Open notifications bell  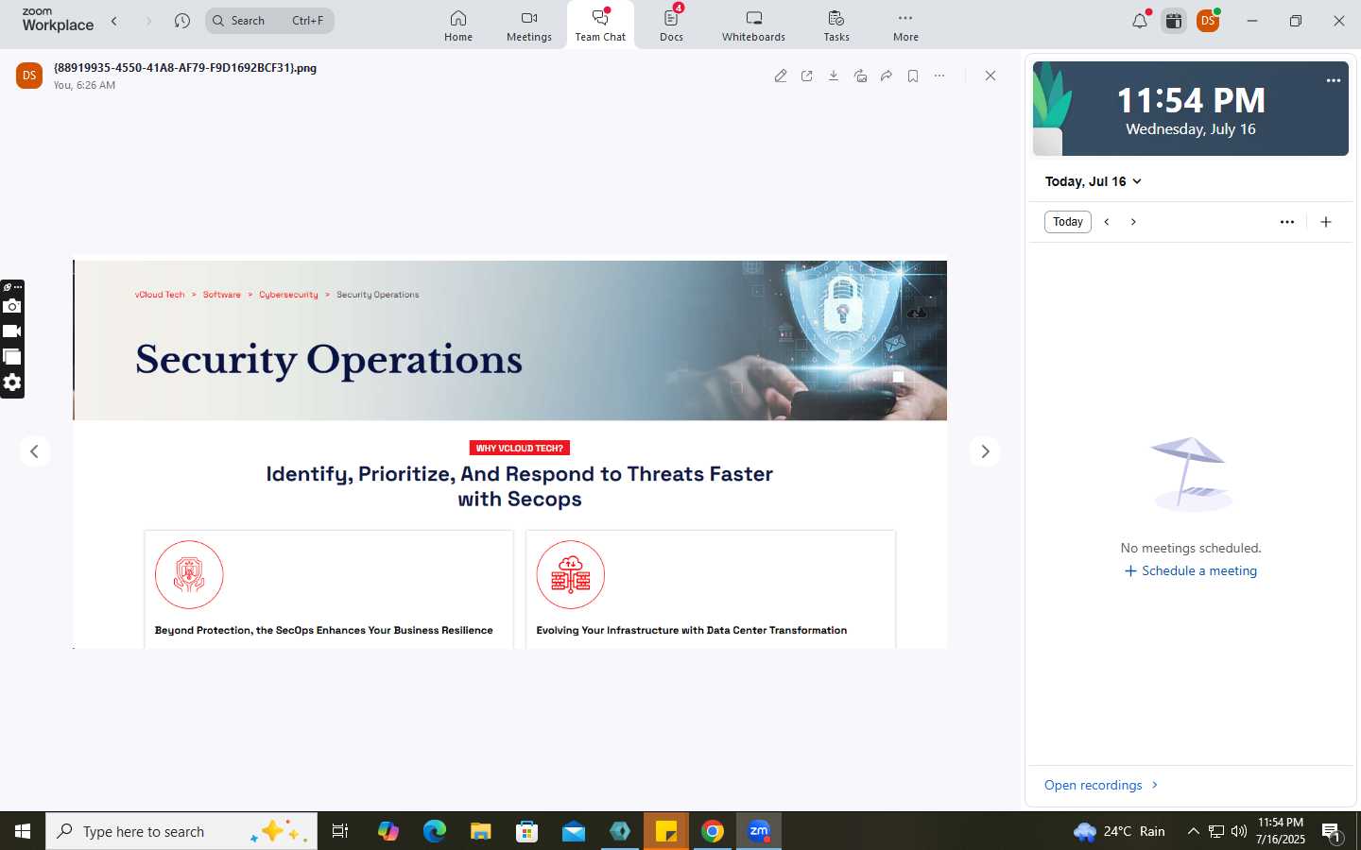pos(1140,21)
